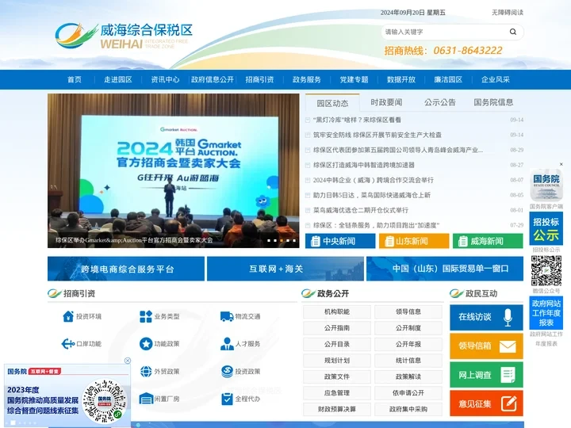The height and width of the screenshot is (428, 571).
Task: Open 数据开放 navigation item
Action: tap(401, 79)
